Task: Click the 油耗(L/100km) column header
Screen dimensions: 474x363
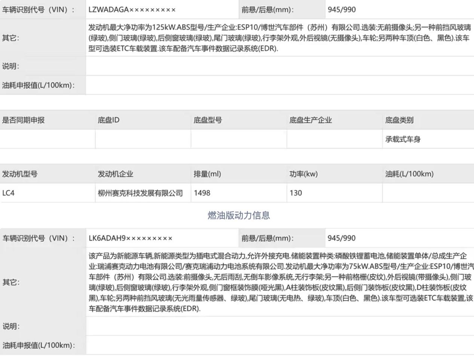Action: [409, 174]
